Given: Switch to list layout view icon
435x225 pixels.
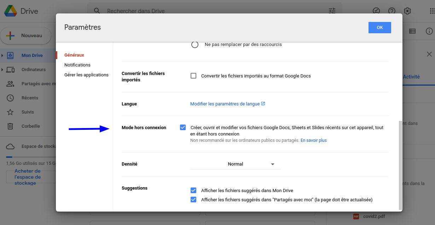Looking at the screenshot, I should tap(412, 31).
